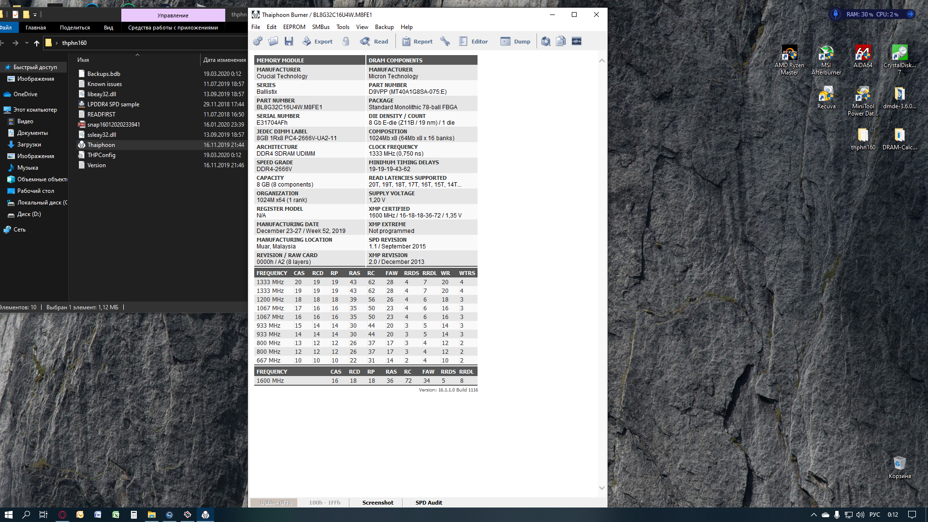Open file with the folder toolbar icon
The width and height of the screenshot is (928, 522).
click(273, 42)
